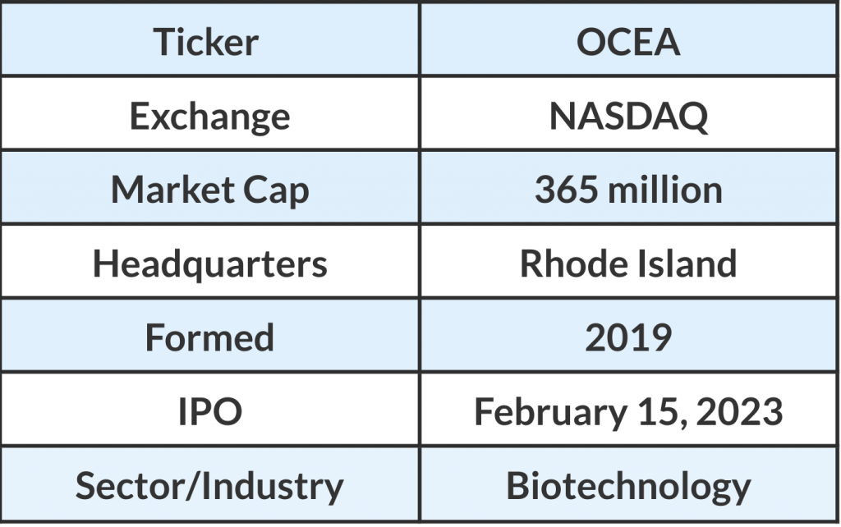Select the NASDAQ cell
Image resolution: width=841 pixels, height=527 pixels.
[x=628, y=117]
